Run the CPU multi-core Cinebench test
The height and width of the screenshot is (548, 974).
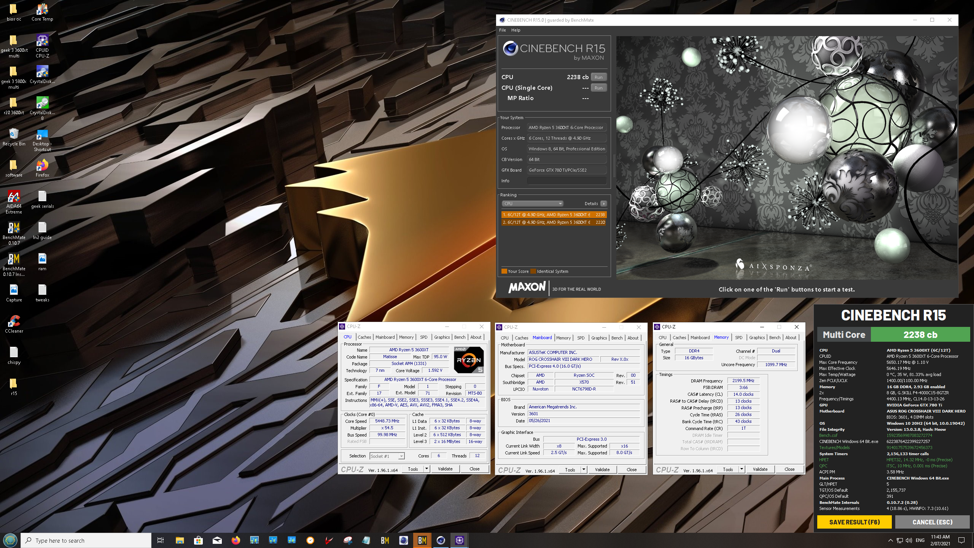(598, 77)
